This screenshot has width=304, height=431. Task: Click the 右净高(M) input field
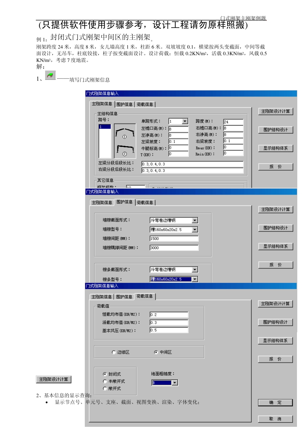(233, 135)
